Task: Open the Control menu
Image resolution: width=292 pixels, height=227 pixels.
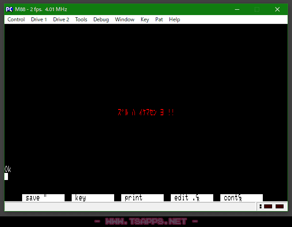Action: [16, 20]
